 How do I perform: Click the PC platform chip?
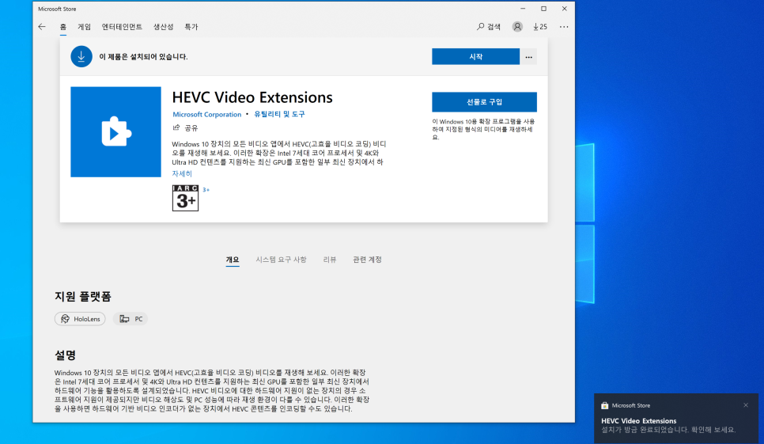130,319
